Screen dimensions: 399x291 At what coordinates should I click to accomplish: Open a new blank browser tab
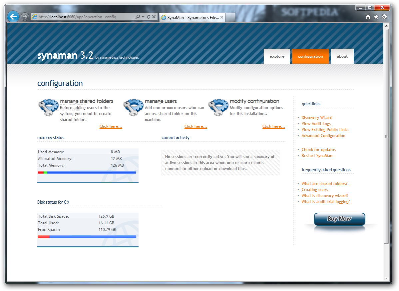[230, 17]
